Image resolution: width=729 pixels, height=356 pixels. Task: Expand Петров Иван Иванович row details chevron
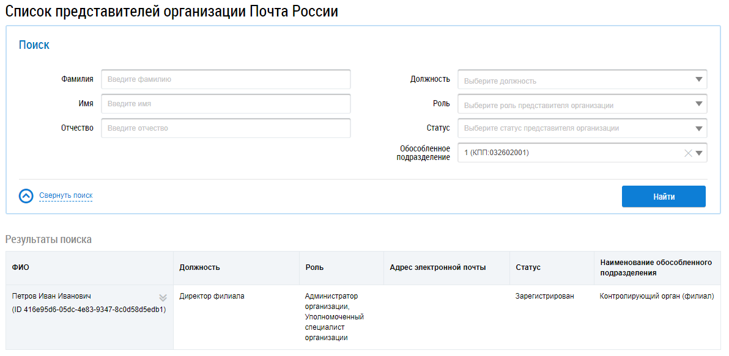(x=163, y=298)
